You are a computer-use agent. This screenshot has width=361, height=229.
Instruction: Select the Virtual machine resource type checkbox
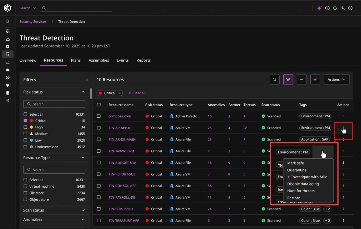click(25, 187)
